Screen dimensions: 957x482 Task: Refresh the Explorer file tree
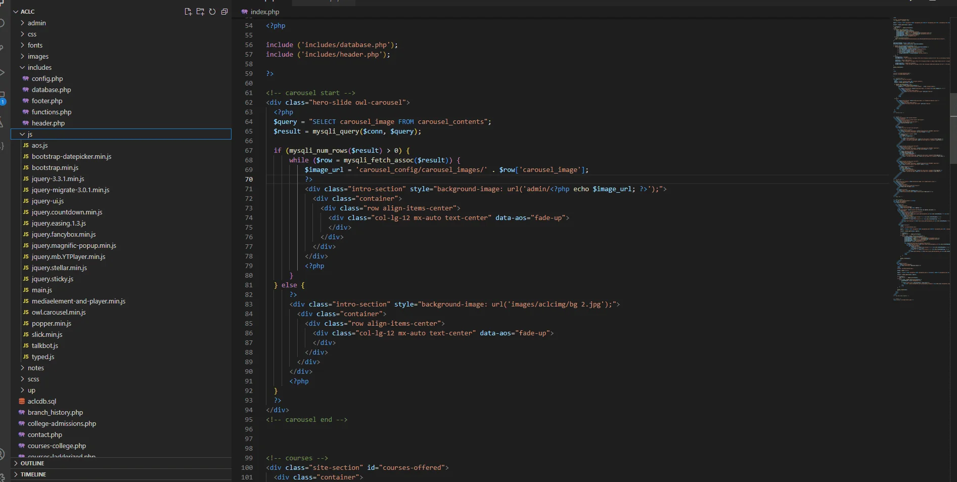click(212, 12)
